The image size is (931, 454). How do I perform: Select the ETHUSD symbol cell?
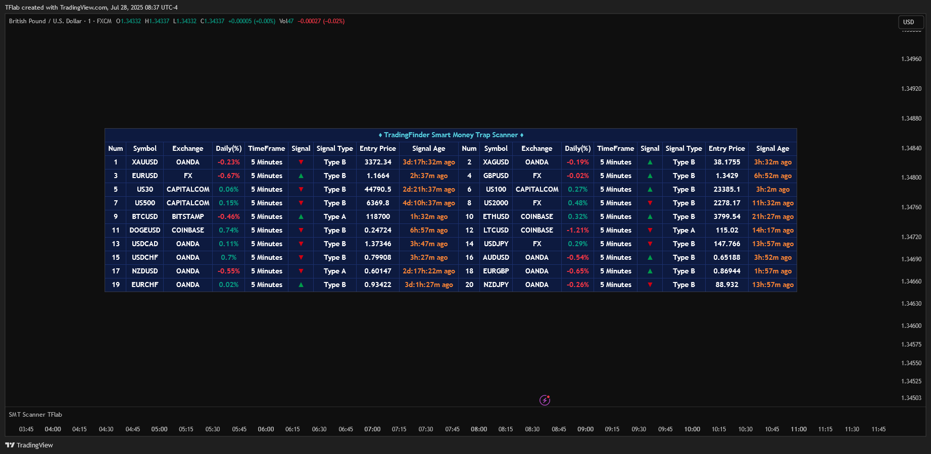tap(496, 216)
